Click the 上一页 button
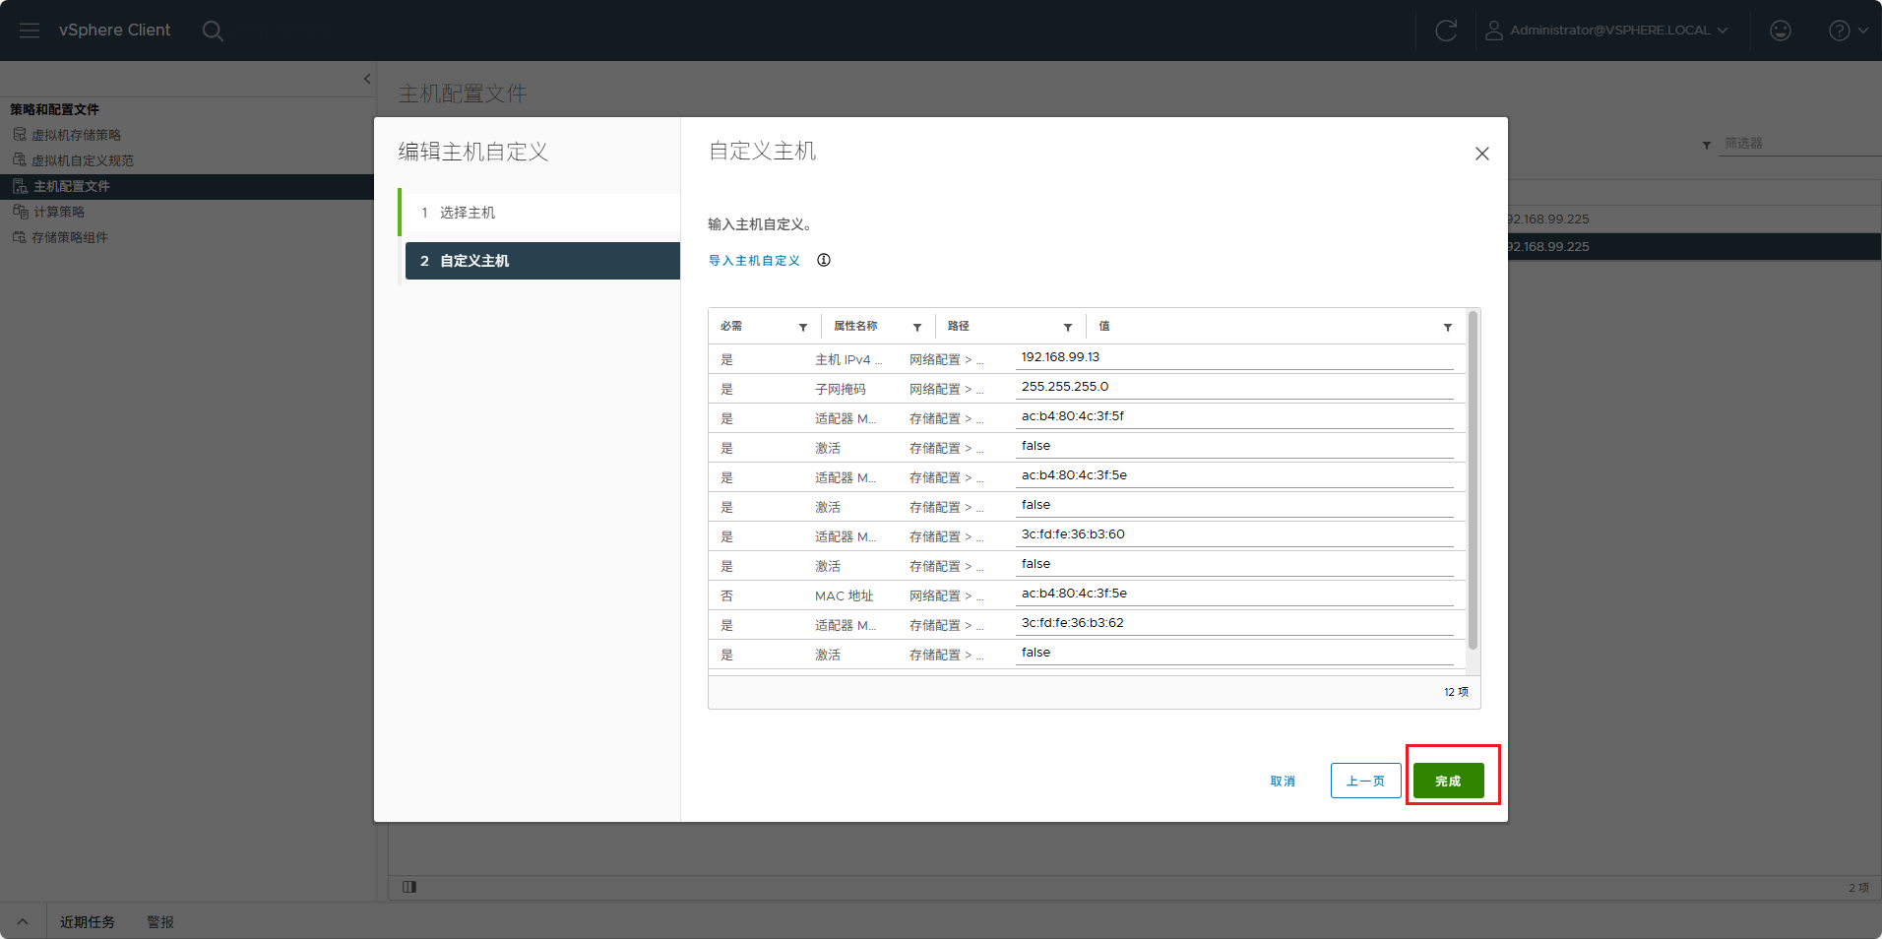Screen dimensions: 1882x939 (x=1366, y=781)
